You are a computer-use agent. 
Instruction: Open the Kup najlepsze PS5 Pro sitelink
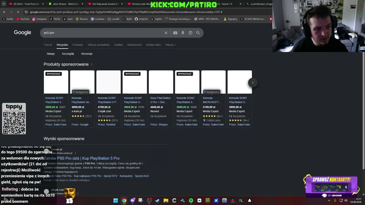pos(88,176)
